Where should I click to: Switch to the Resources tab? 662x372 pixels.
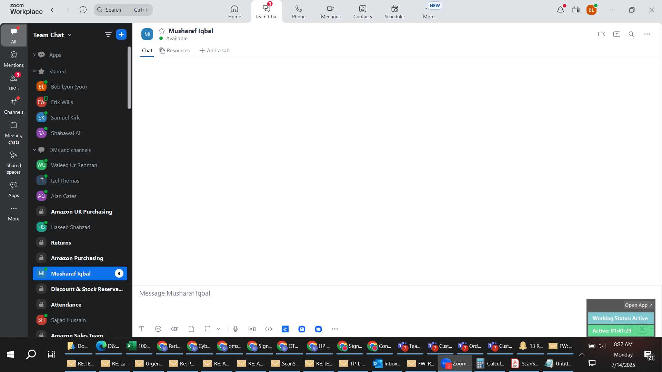(174, 51)
